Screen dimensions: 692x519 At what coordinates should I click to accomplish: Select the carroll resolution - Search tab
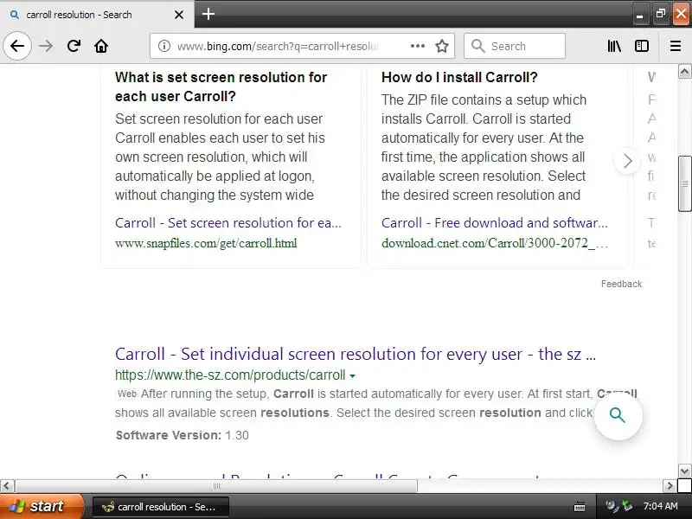(97, 15)
